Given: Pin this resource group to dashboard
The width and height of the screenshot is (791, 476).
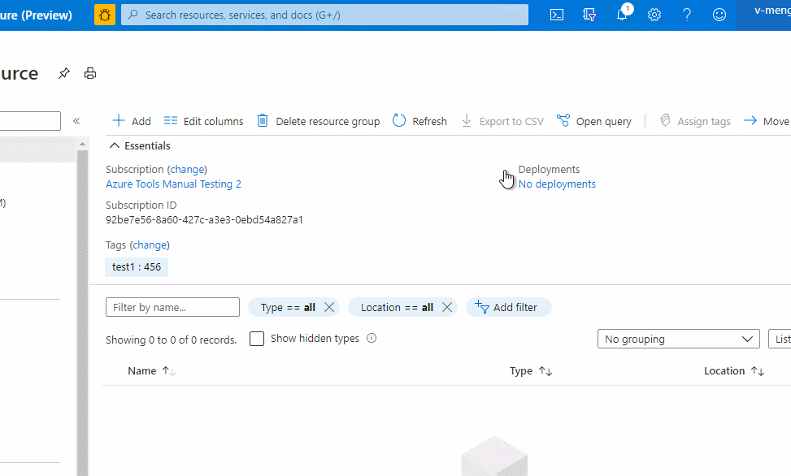Looking at the screenshot, I should coord(63,73).
